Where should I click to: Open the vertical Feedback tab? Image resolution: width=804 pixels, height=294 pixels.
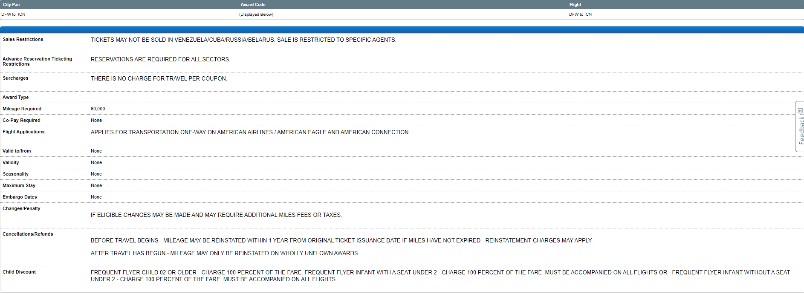(x=801, y=130)
